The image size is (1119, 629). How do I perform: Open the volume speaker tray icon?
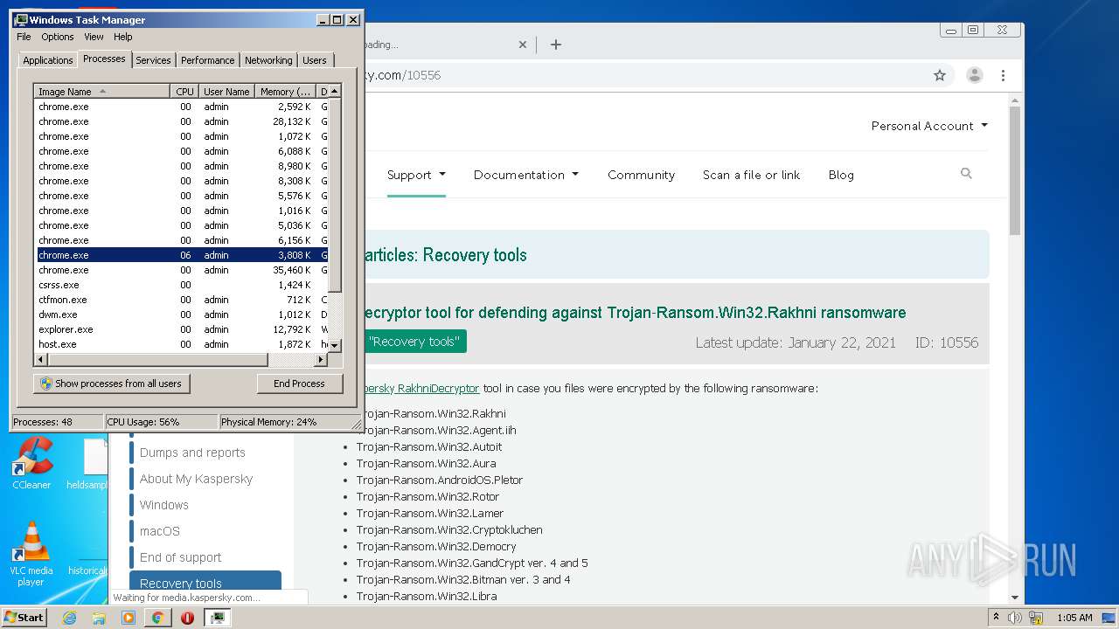click(x=1015, y=618)
